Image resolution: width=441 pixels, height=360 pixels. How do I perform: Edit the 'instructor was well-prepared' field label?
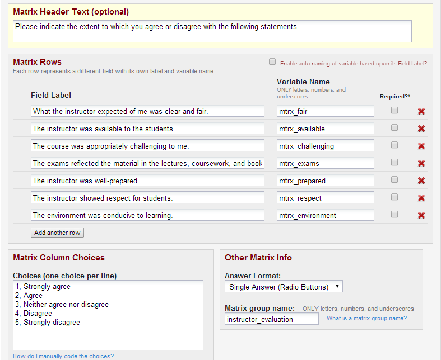147,181
